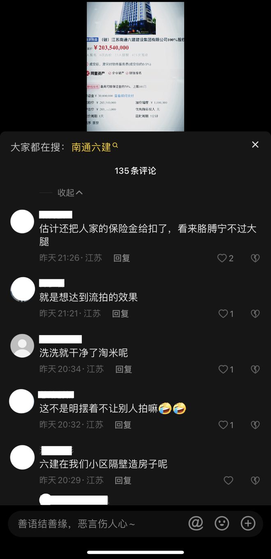The width and height of the screenshot is (271, 559).
Task: Reply to the 洗洗就干净了淘米呢 comment
Action: [x=124, y=369]
